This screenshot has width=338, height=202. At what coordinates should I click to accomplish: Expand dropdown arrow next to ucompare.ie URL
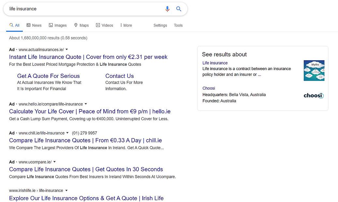click(x=54, y=162)
